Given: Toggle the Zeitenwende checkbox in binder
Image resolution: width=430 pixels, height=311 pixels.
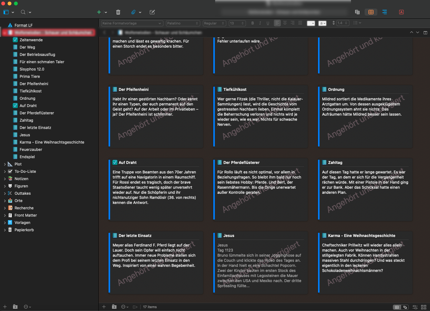Looking at the screenshot, I should (15, 40).
